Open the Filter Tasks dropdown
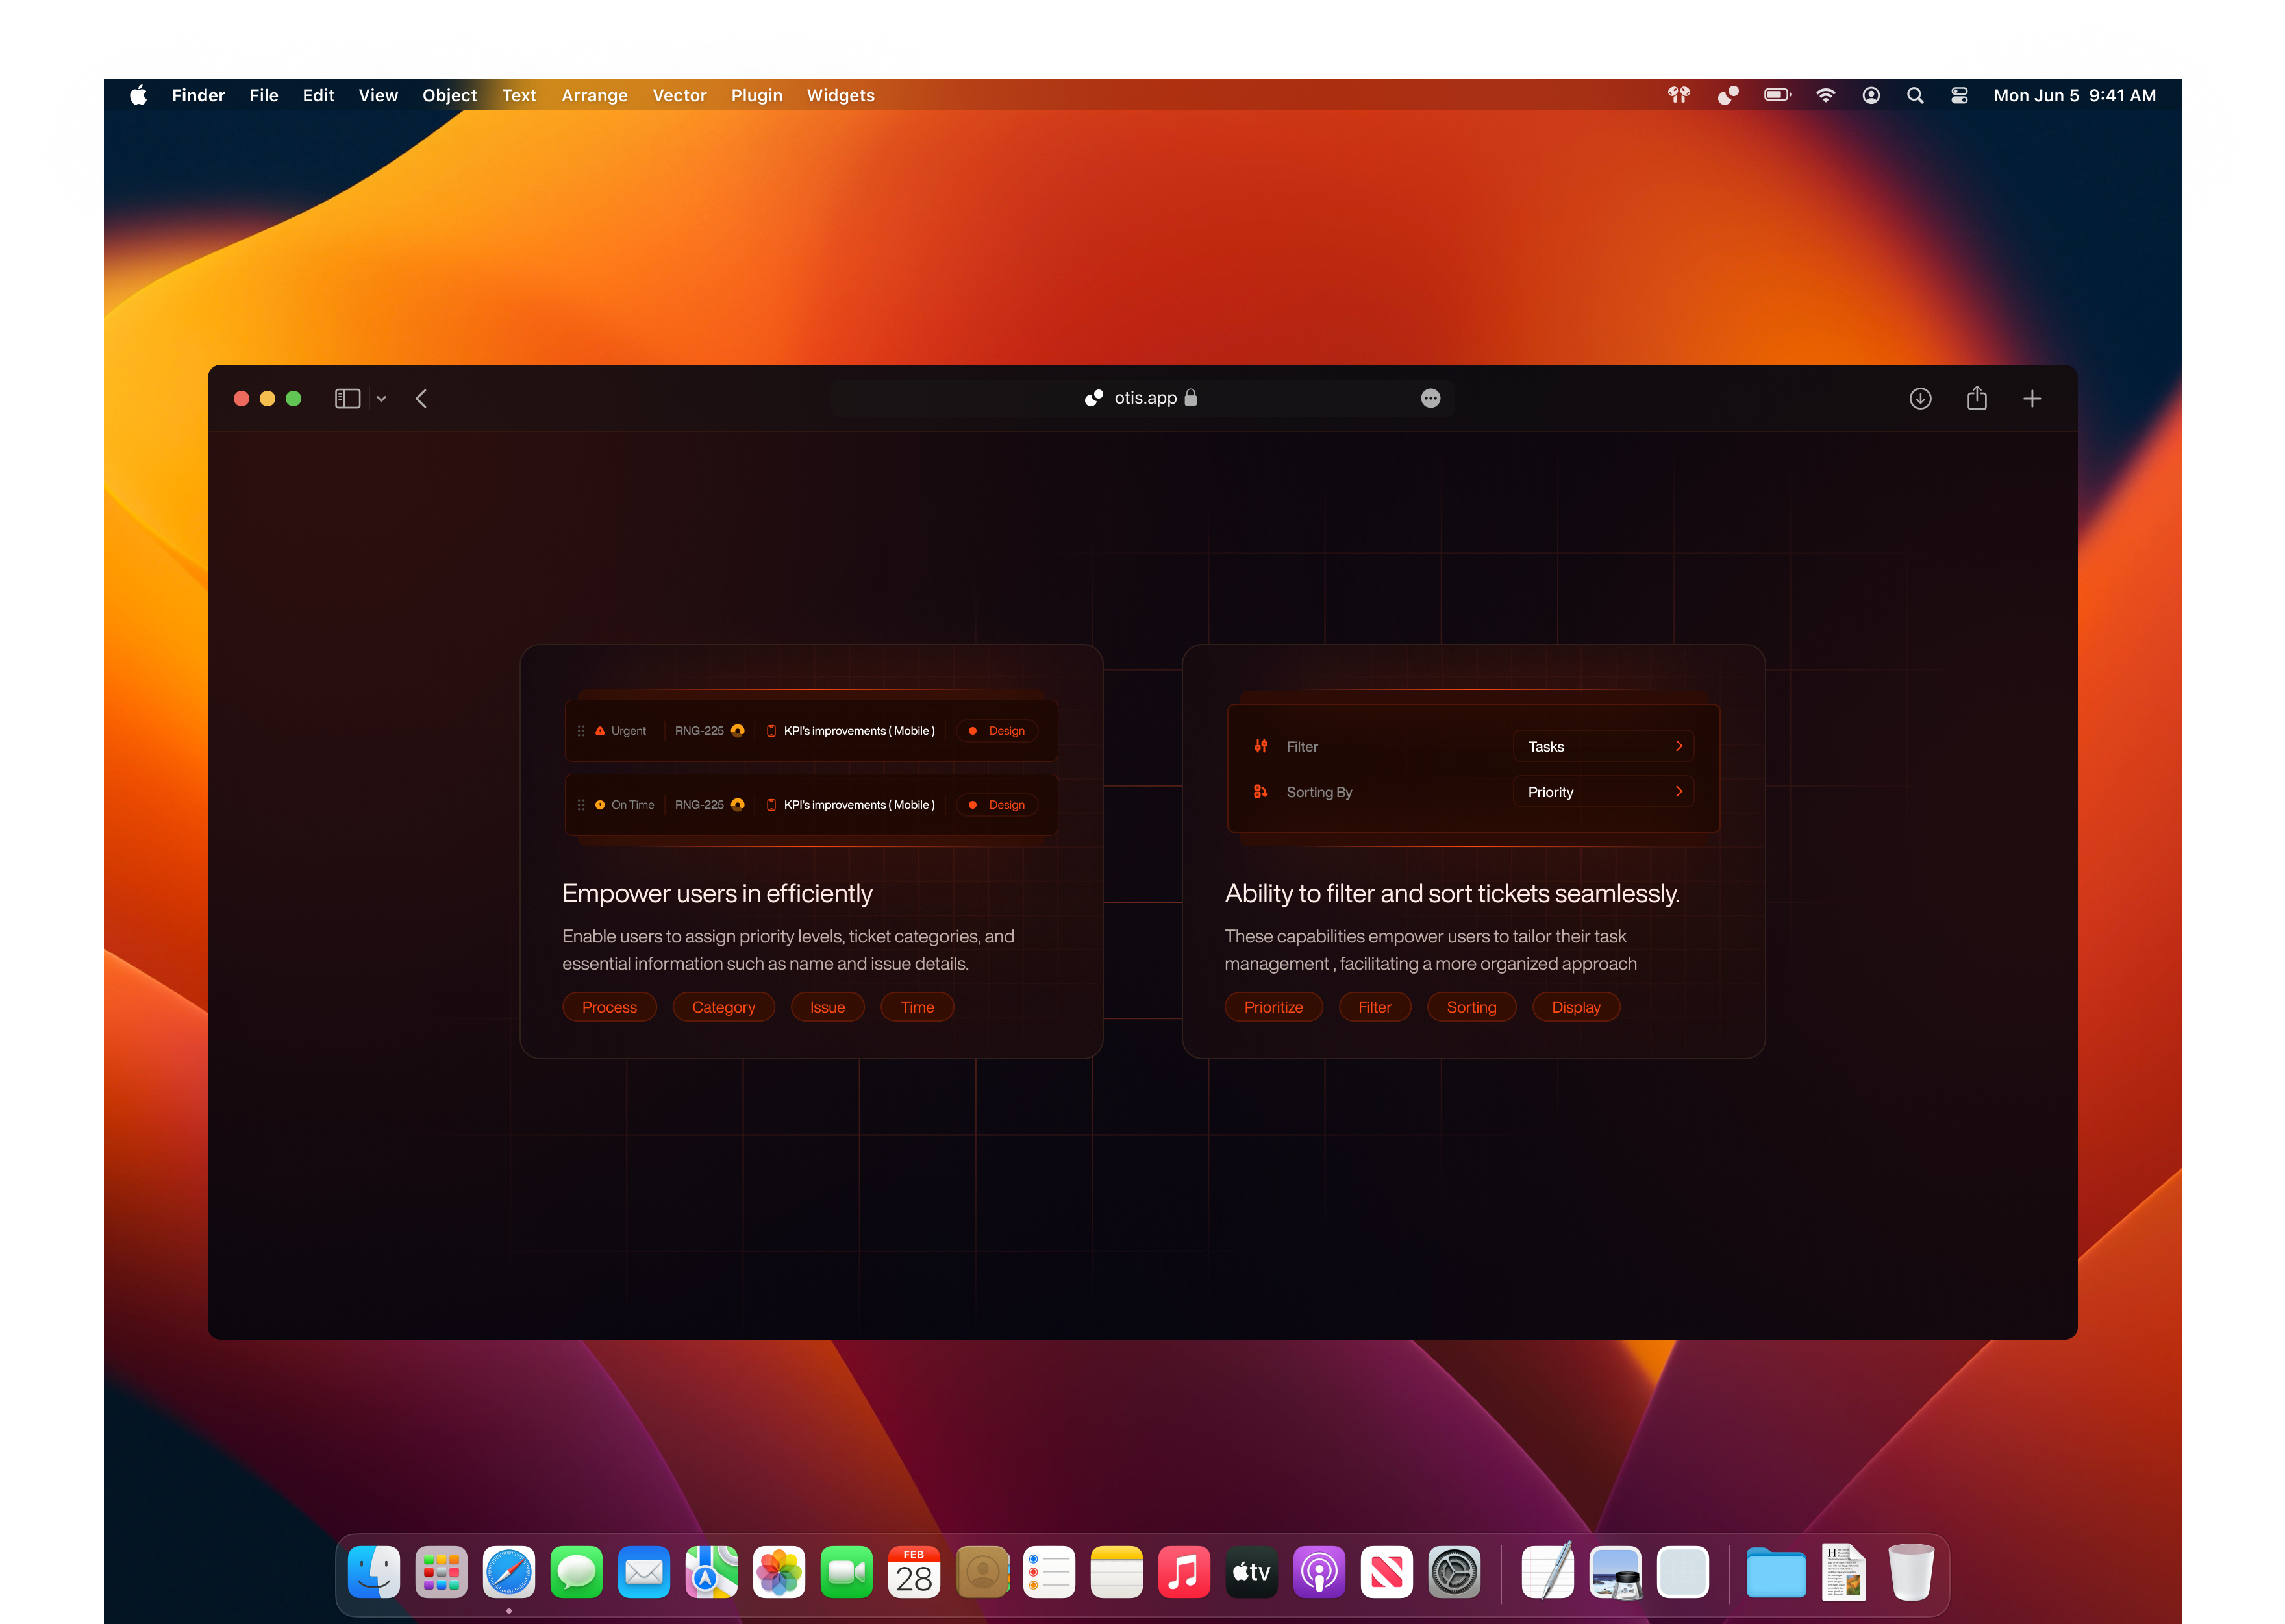 click(x=1603, y=746)
